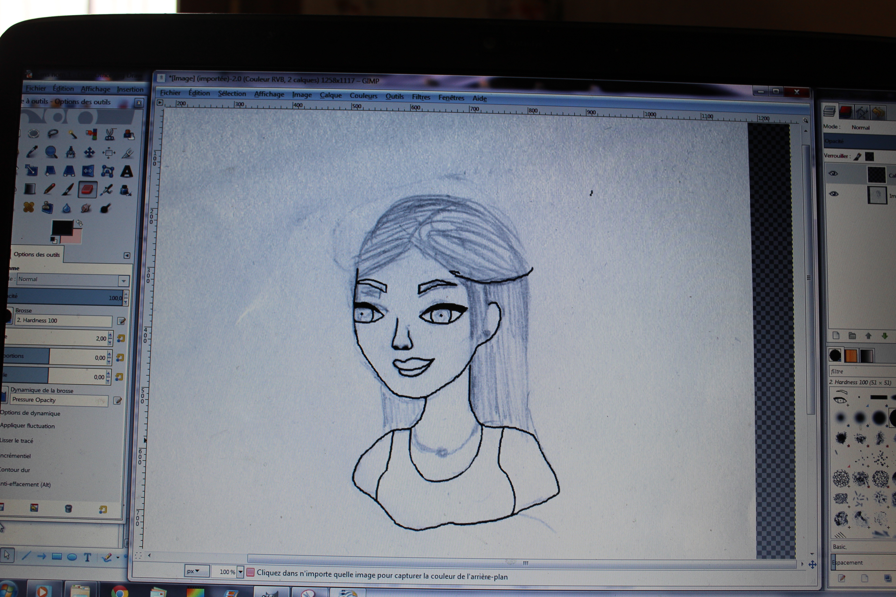Select the Clone stamp tool

click(x=48, y=208)
